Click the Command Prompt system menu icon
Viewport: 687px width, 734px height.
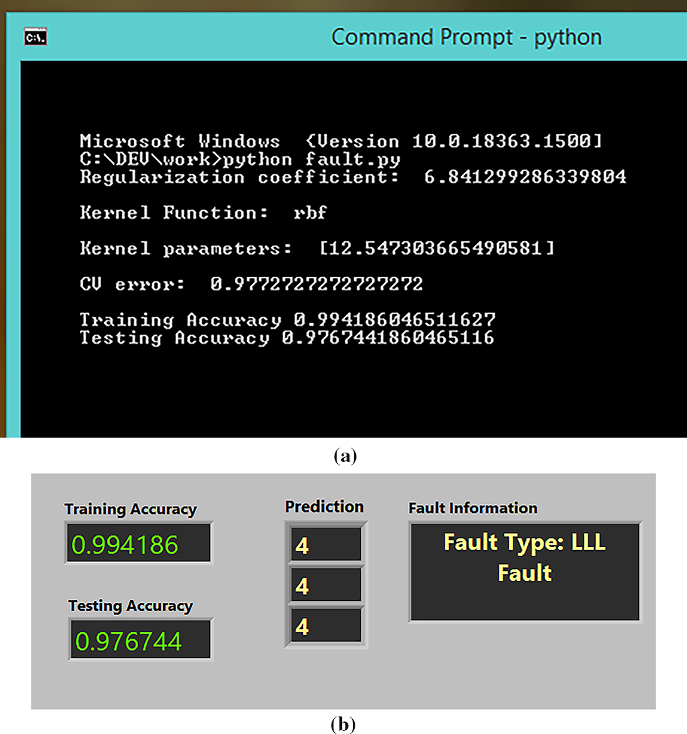[x=36, y=38]
